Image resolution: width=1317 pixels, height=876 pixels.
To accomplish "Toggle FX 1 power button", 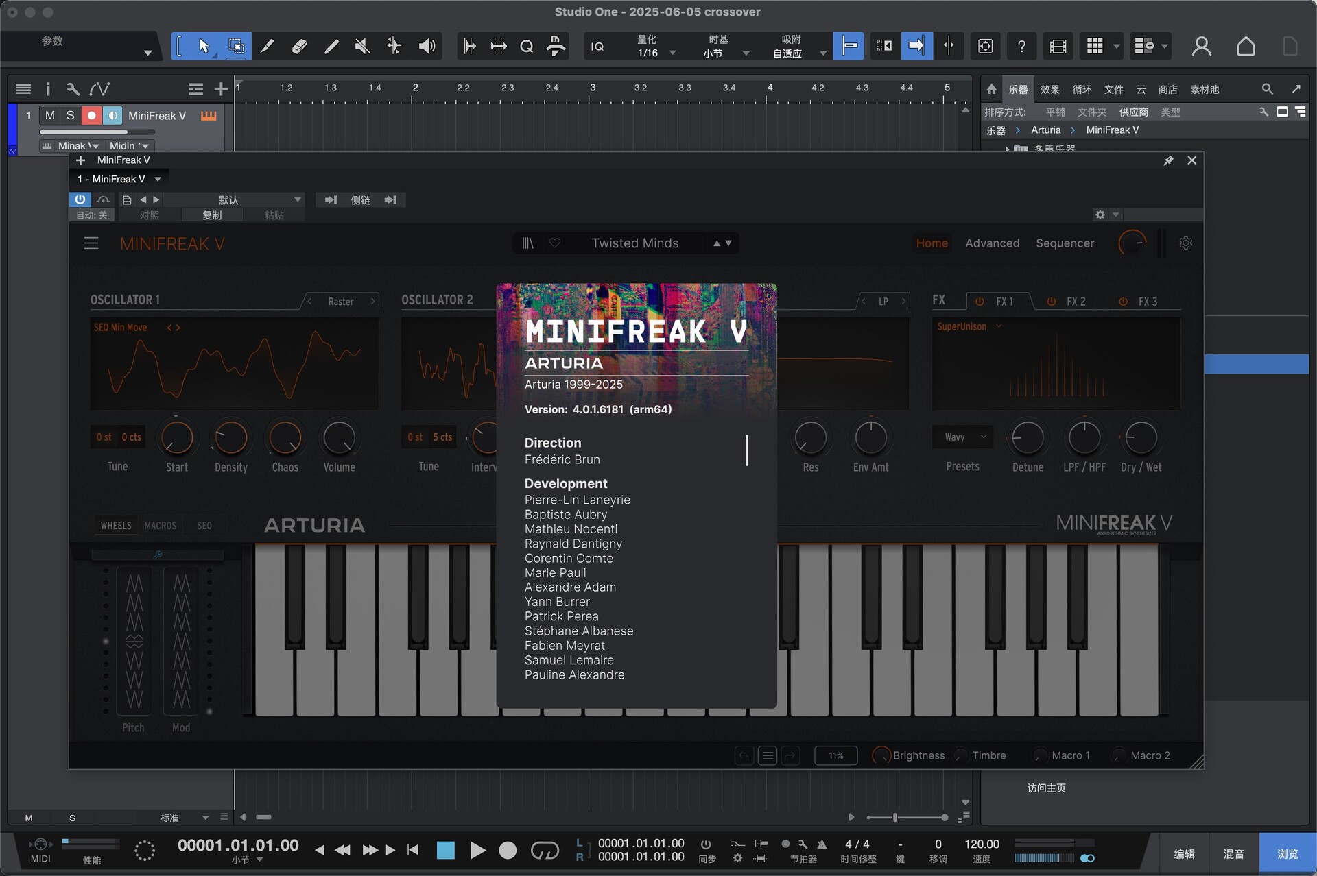I will pyautogui.click(x=980, y=302).
